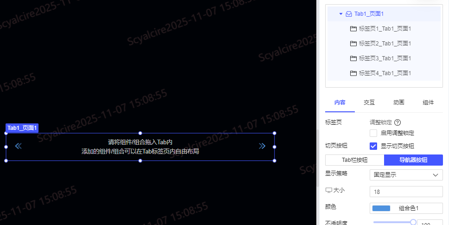Click the bottom-right resize handle of Tab component
The width and height of the screenshot is (449, 225).
pos(275,161)
